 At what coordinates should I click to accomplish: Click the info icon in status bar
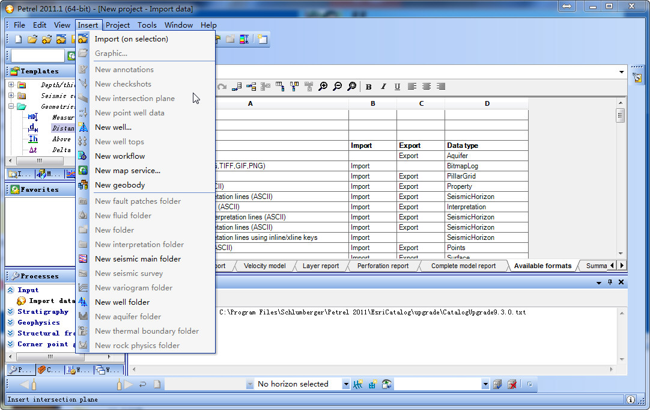coord(631,400)
